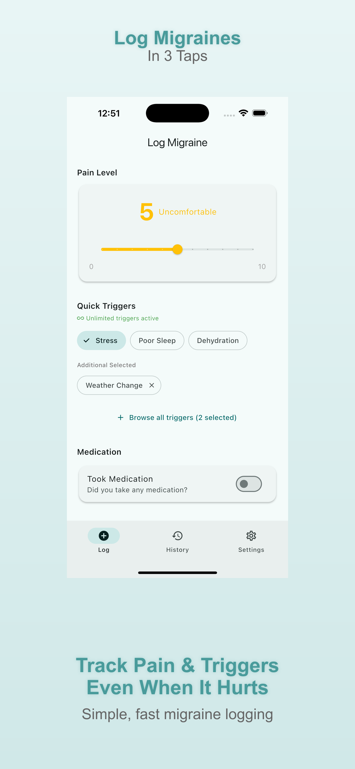
Task: Tap the home indicator bar
Action: (x=177, y=572)
